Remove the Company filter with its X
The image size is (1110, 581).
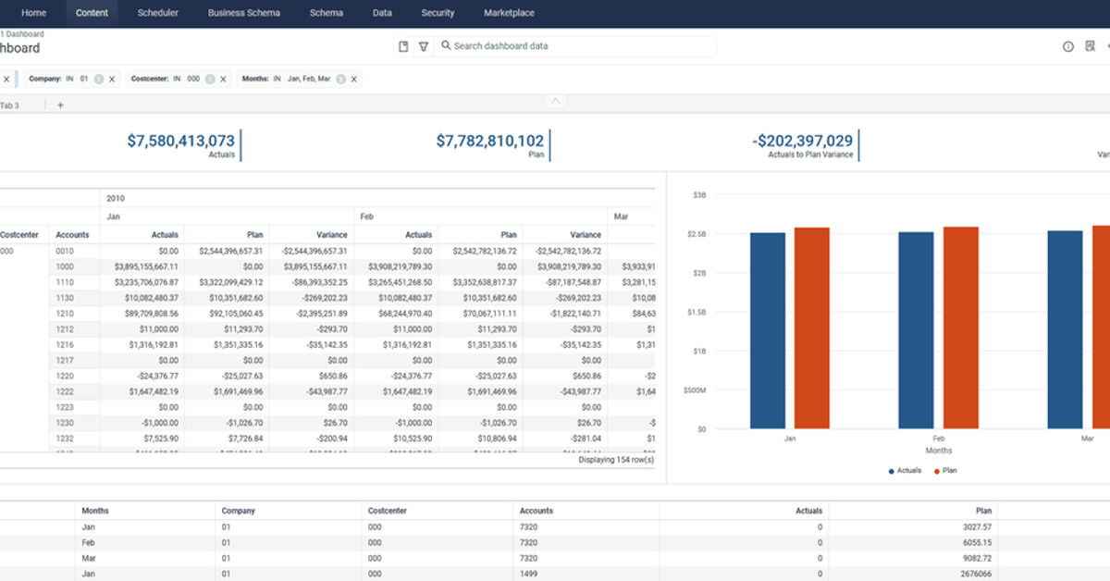[x=112, y=80]
